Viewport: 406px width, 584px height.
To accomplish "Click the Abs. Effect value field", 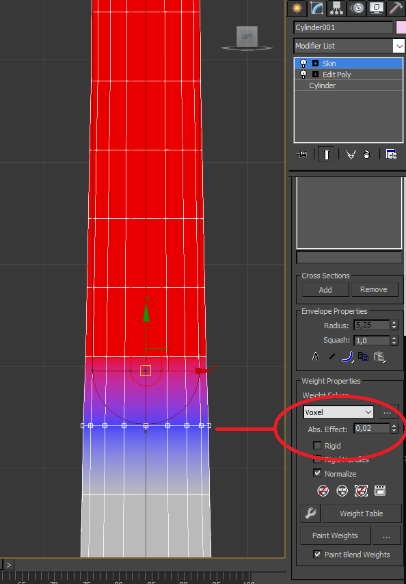I will coord(371,428).
